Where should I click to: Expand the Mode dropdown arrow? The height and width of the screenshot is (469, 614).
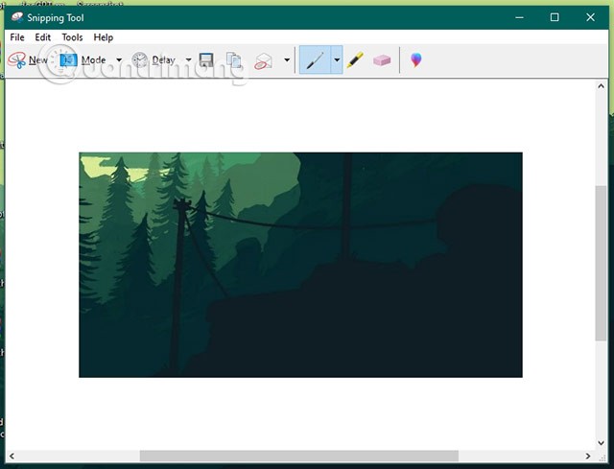[119, 59]
